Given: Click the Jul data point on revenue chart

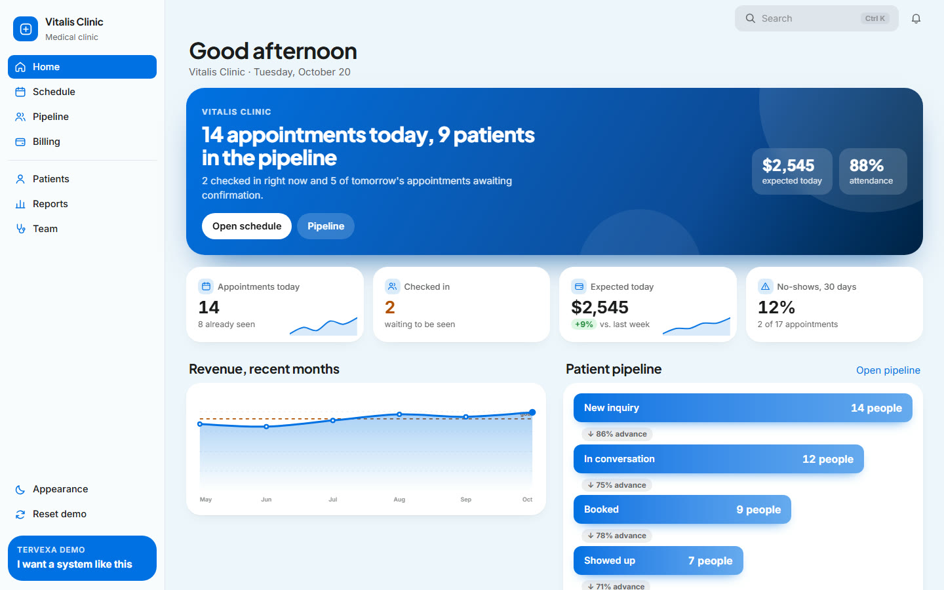Looking at the screenshot, I should (x=333, y=420).
